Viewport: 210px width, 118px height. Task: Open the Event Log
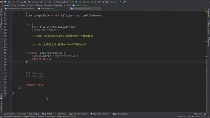(x=200, y=114)
